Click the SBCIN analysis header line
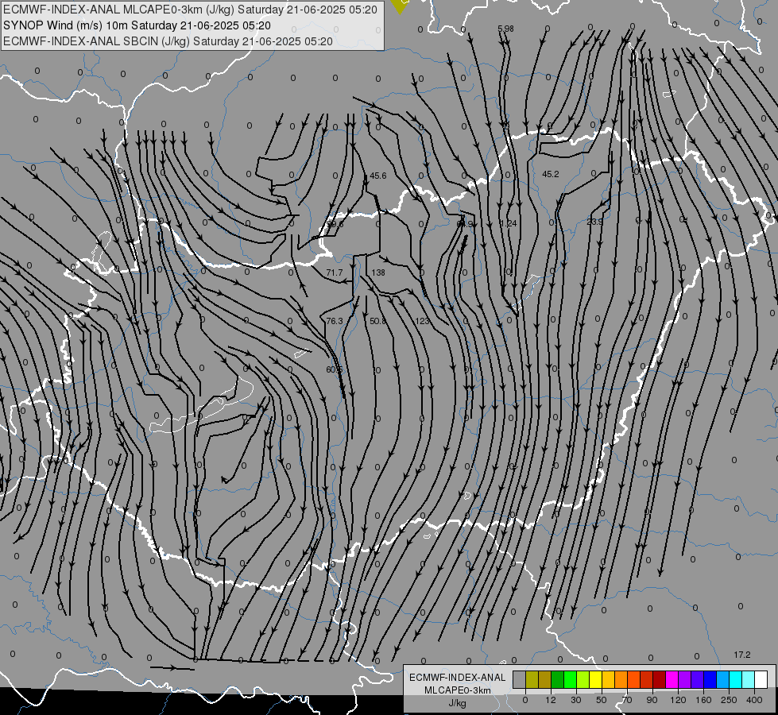This screenshot has height=715, width=778. (168, 41)
